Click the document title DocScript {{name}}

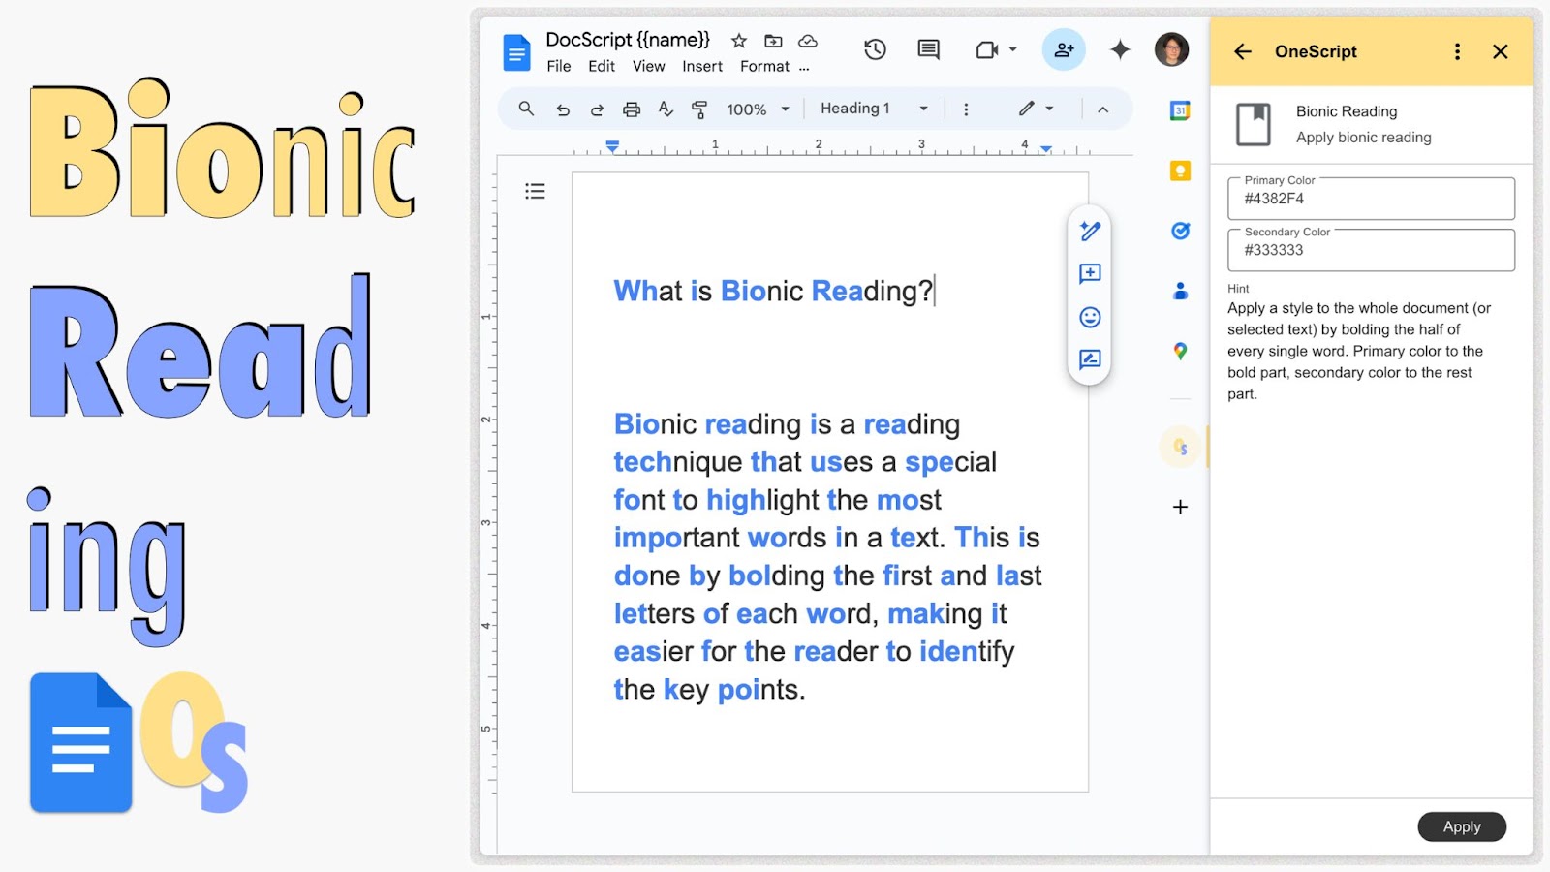pos(628,40)
